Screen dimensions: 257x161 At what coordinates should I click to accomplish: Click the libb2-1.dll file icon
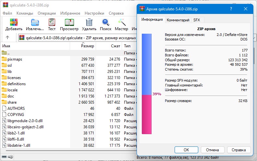click(4, 133)
